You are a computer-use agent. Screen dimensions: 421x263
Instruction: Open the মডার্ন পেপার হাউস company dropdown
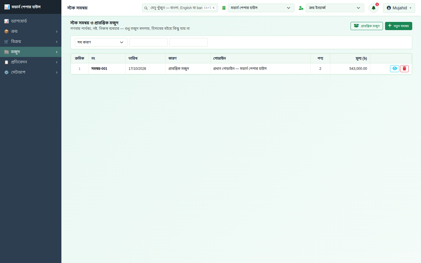pos(261,8)
